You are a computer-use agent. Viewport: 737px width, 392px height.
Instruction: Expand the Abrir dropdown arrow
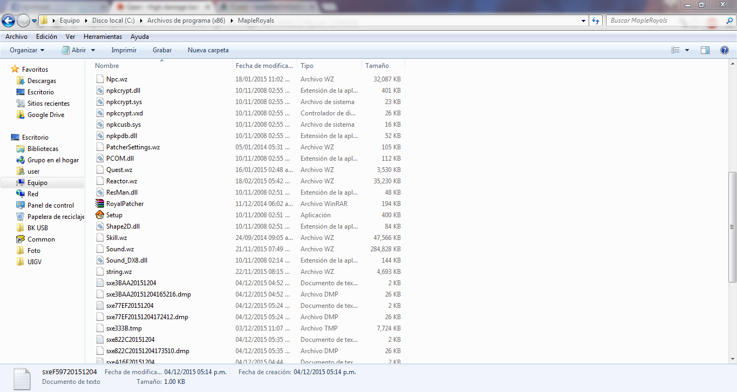pos(93,50)
